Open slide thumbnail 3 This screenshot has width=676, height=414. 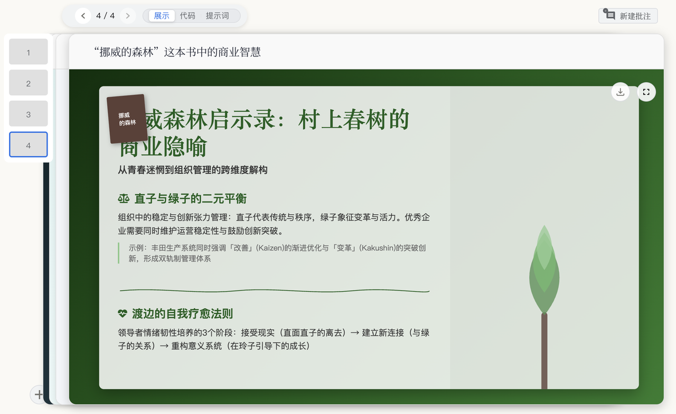click(x=29, y=114)
